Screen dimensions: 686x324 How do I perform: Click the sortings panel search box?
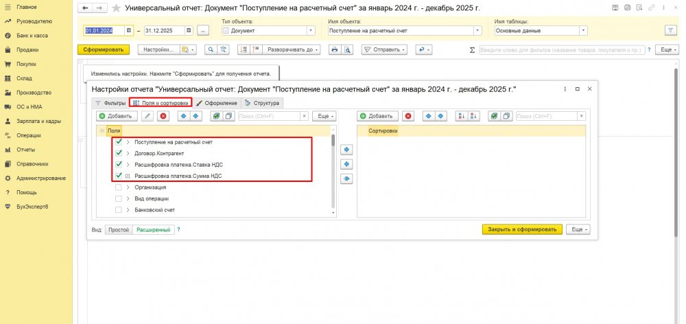547,116
